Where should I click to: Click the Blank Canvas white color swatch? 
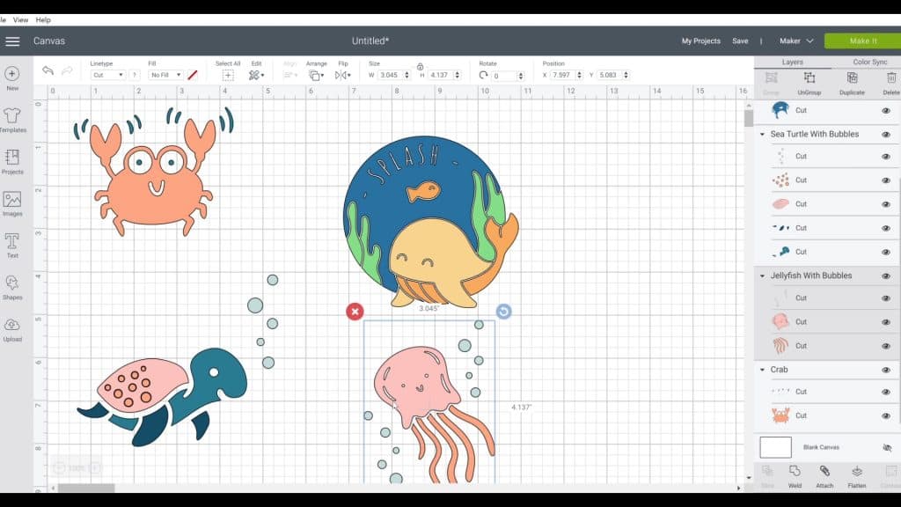click(775, 447)
